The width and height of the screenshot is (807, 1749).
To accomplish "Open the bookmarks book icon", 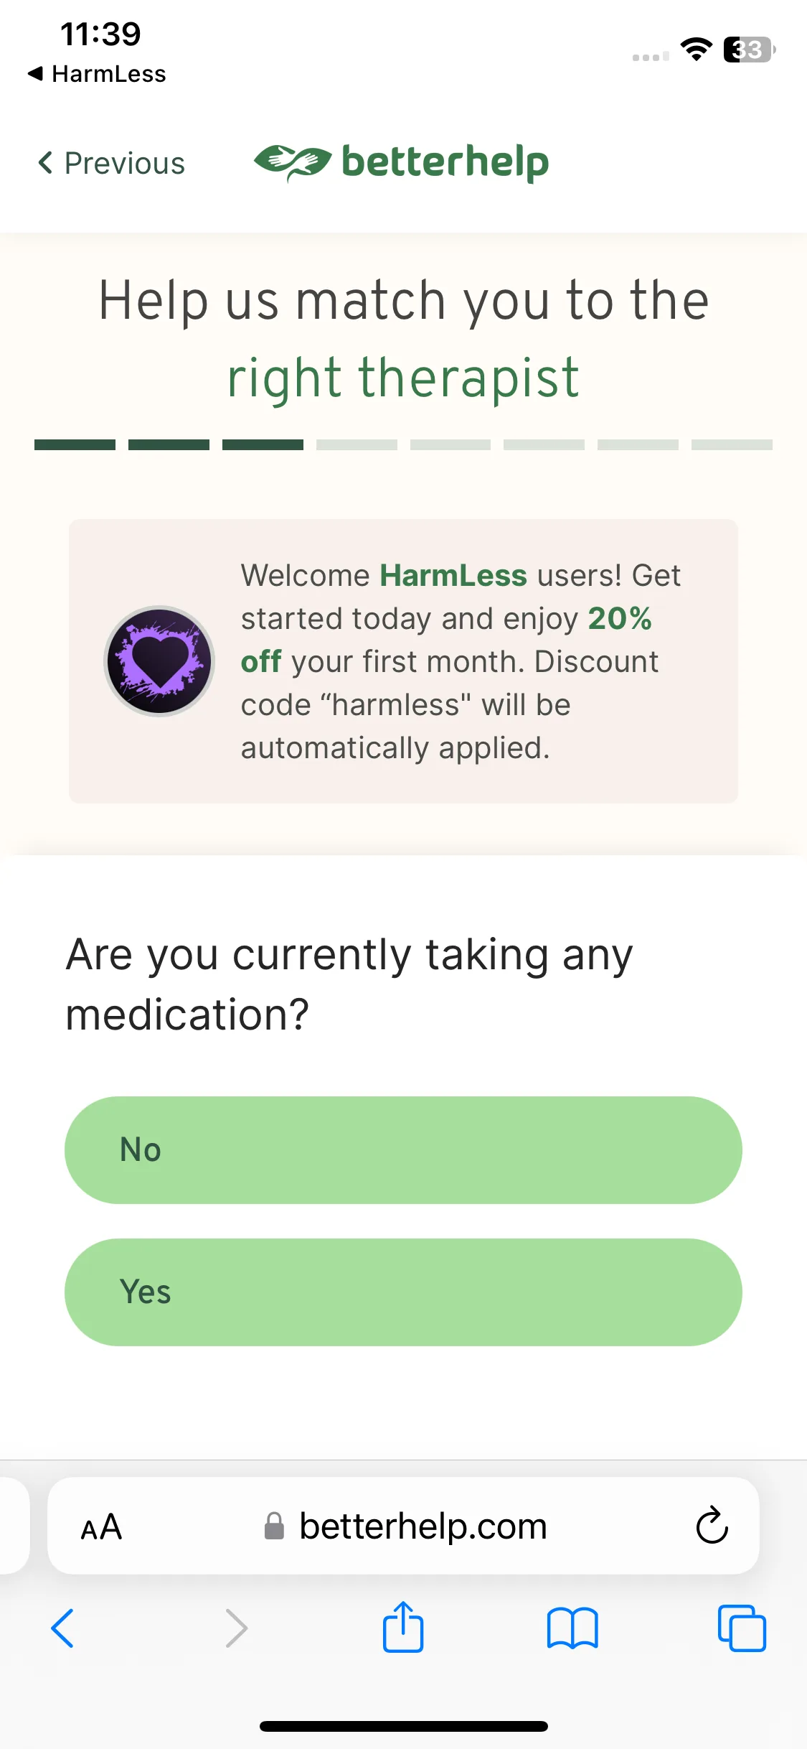I will [572, 1628].
